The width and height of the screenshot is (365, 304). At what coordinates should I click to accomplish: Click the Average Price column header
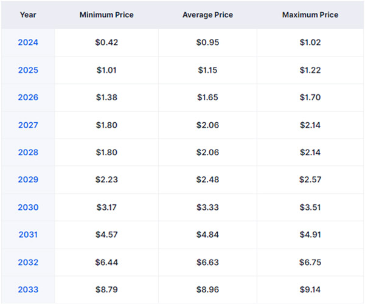point(207,15)
